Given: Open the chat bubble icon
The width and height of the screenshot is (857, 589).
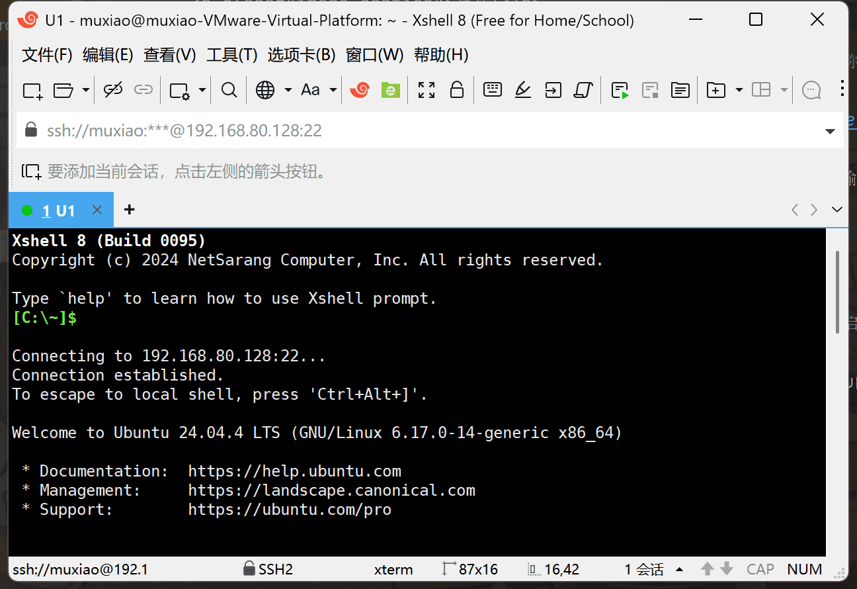Looking at the screenshot, I should tap(811, 90).
